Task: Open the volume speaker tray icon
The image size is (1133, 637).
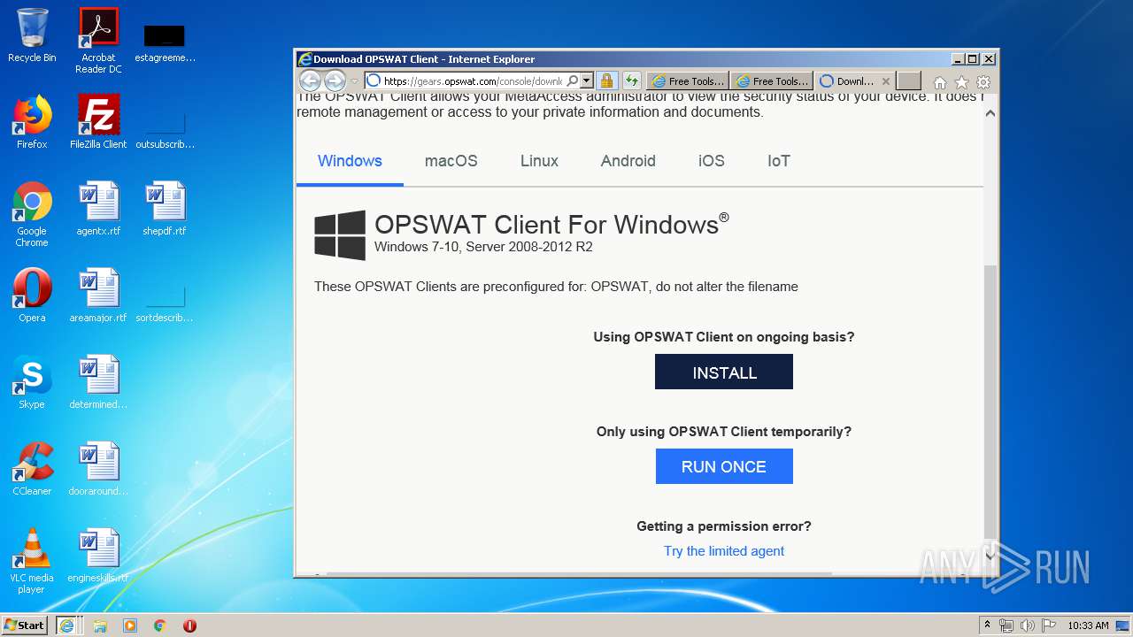Action: click(1028, 625)
